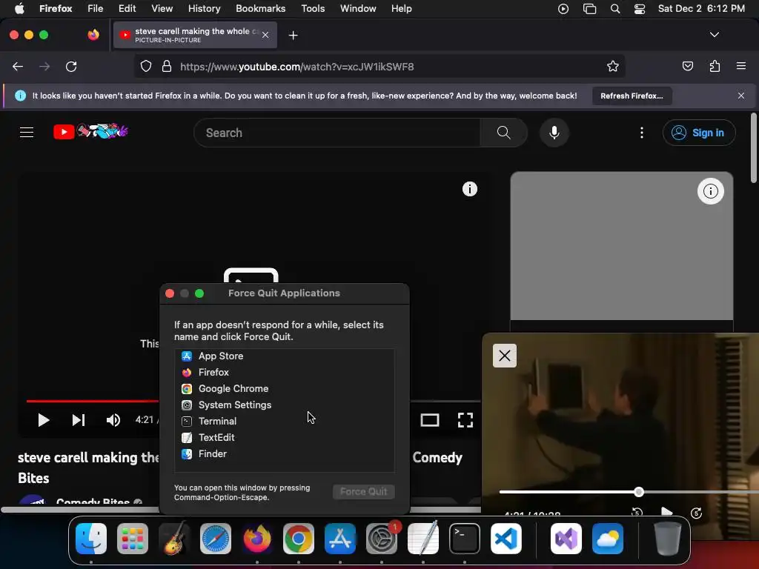Start voice search with microphone icon
Screen dimensions: 759x569
[x=554, y=133]
